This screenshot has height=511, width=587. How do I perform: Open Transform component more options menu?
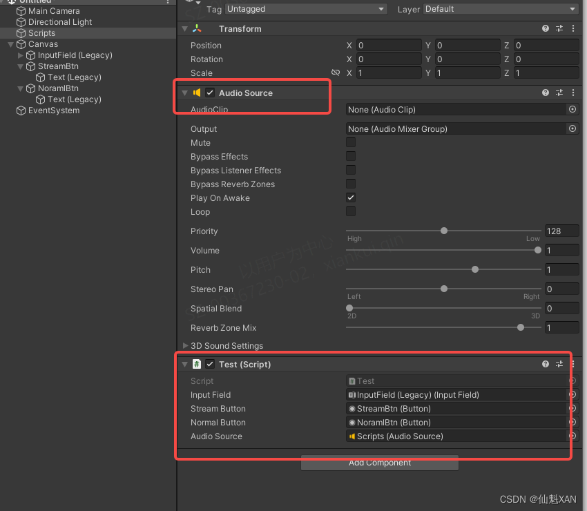[573, 28]
